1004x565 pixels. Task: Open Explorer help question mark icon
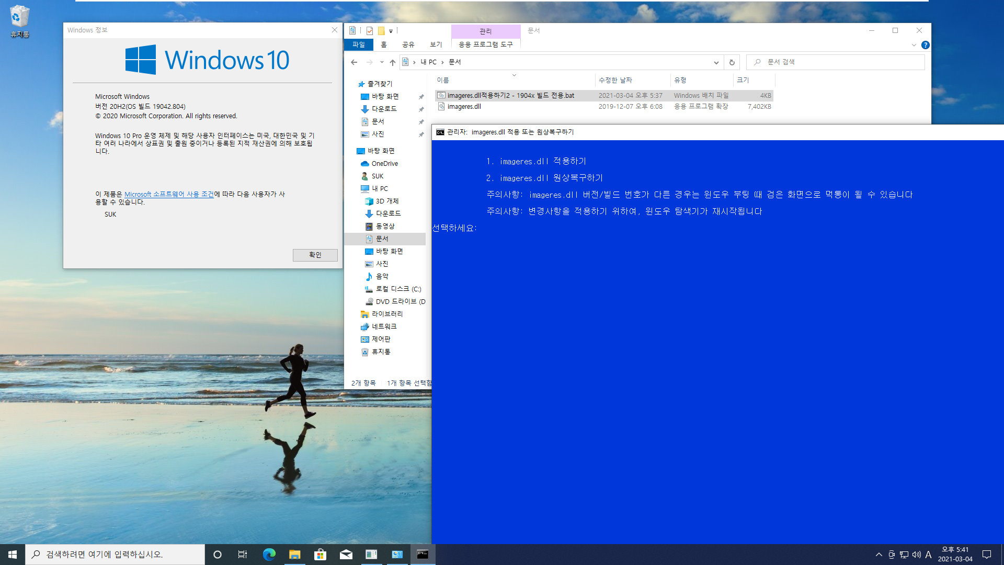pyautogui.click(x=925, y=45)
